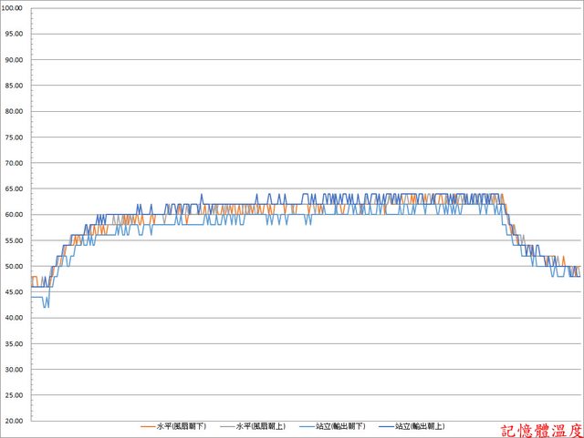Click the 75.00 y-axis label
584x438 pixels.
[15, 138]
